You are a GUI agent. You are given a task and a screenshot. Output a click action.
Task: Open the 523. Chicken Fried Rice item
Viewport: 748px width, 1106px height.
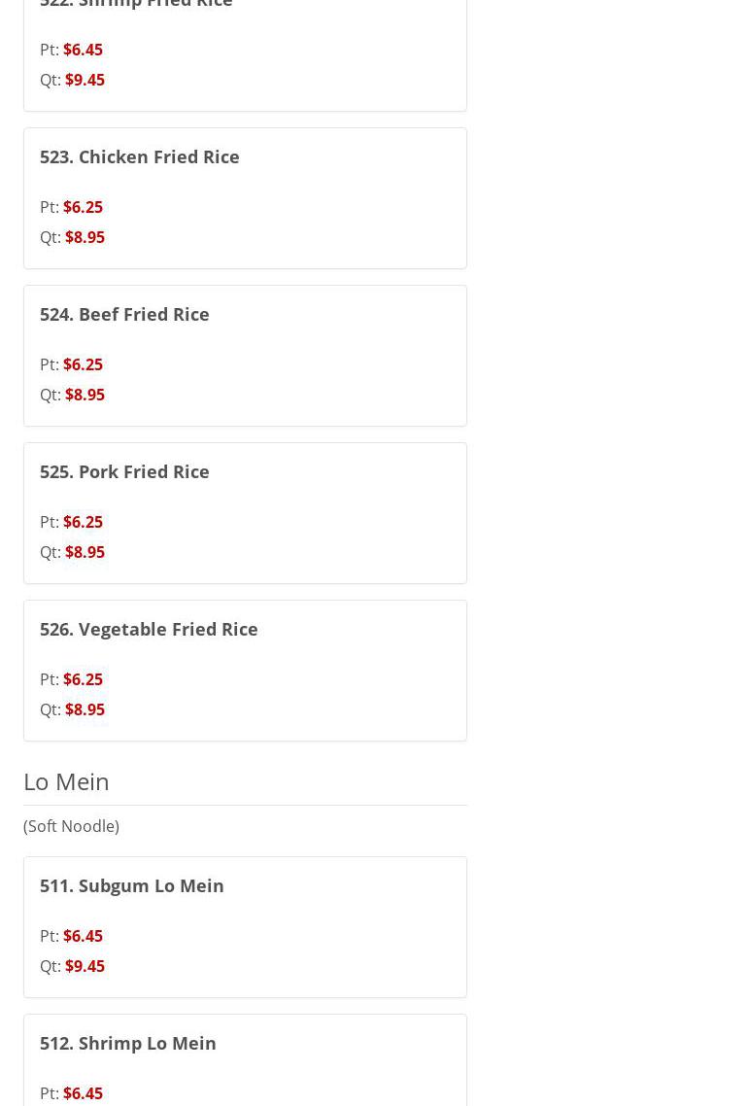[x=139, y=156]
